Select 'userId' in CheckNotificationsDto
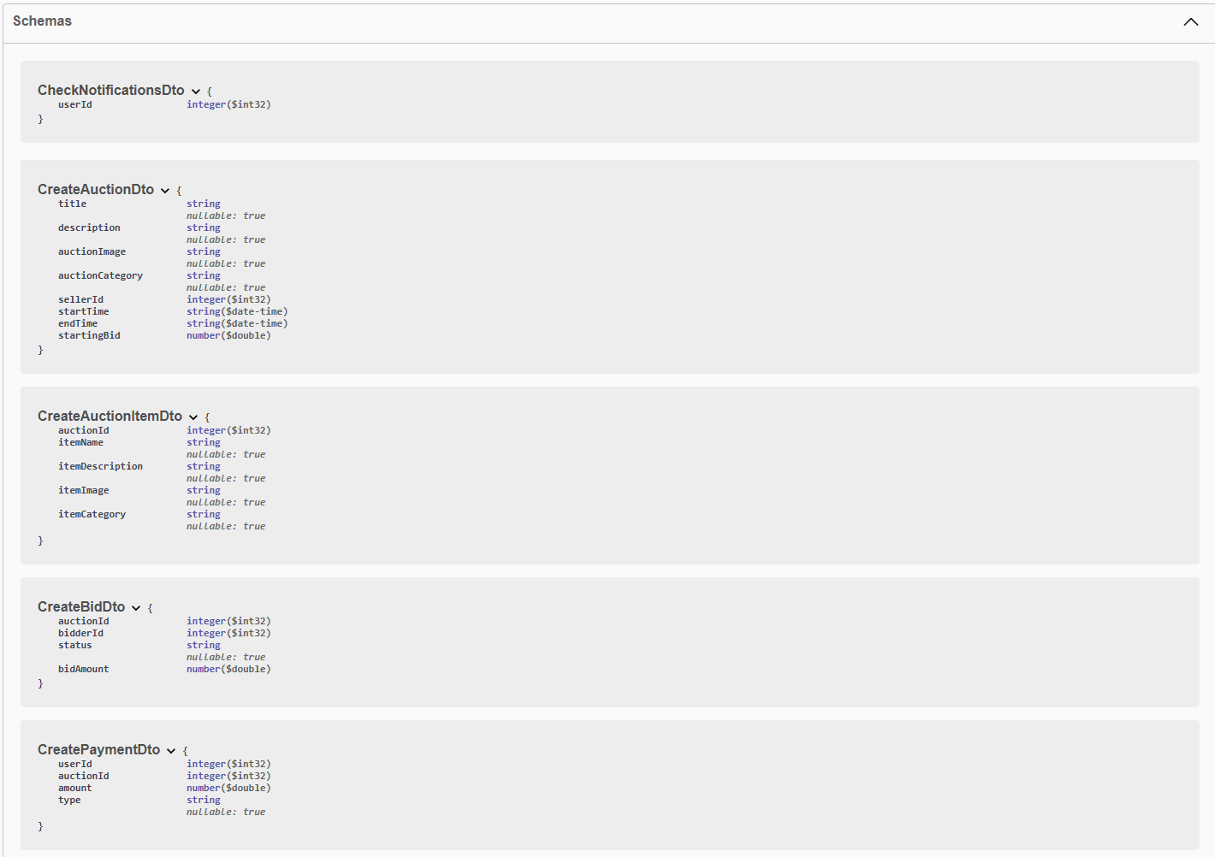The width and height of the screenshot is (1215, 857). click(x=75, y=104)
